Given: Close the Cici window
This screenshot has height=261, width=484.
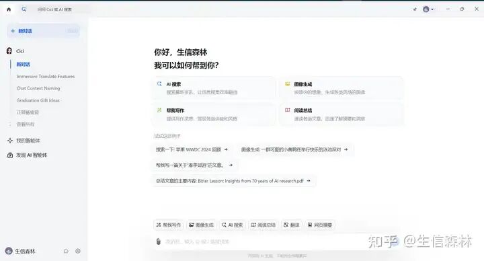Looking at the screenshot, I should click(477, 9).
